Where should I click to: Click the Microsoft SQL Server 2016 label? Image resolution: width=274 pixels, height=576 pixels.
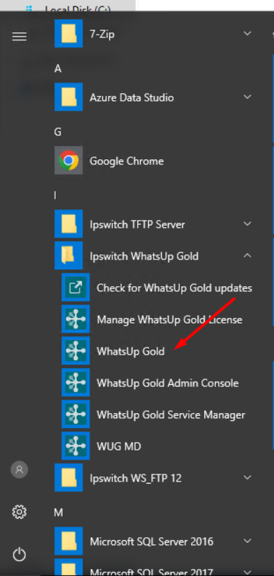[x=151, y=541]
